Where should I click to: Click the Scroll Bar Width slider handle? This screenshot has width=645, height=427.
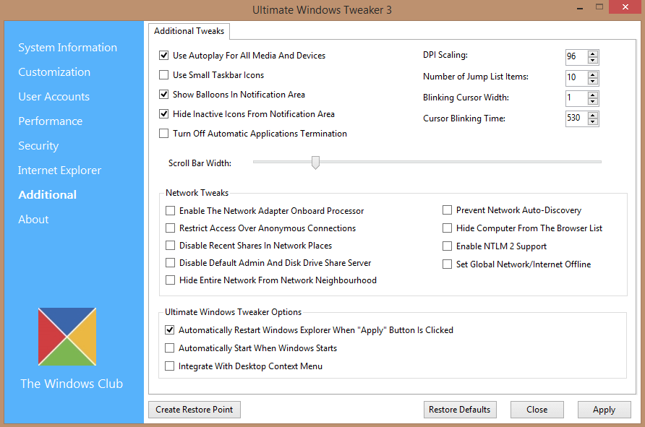(x=315, y=163)
